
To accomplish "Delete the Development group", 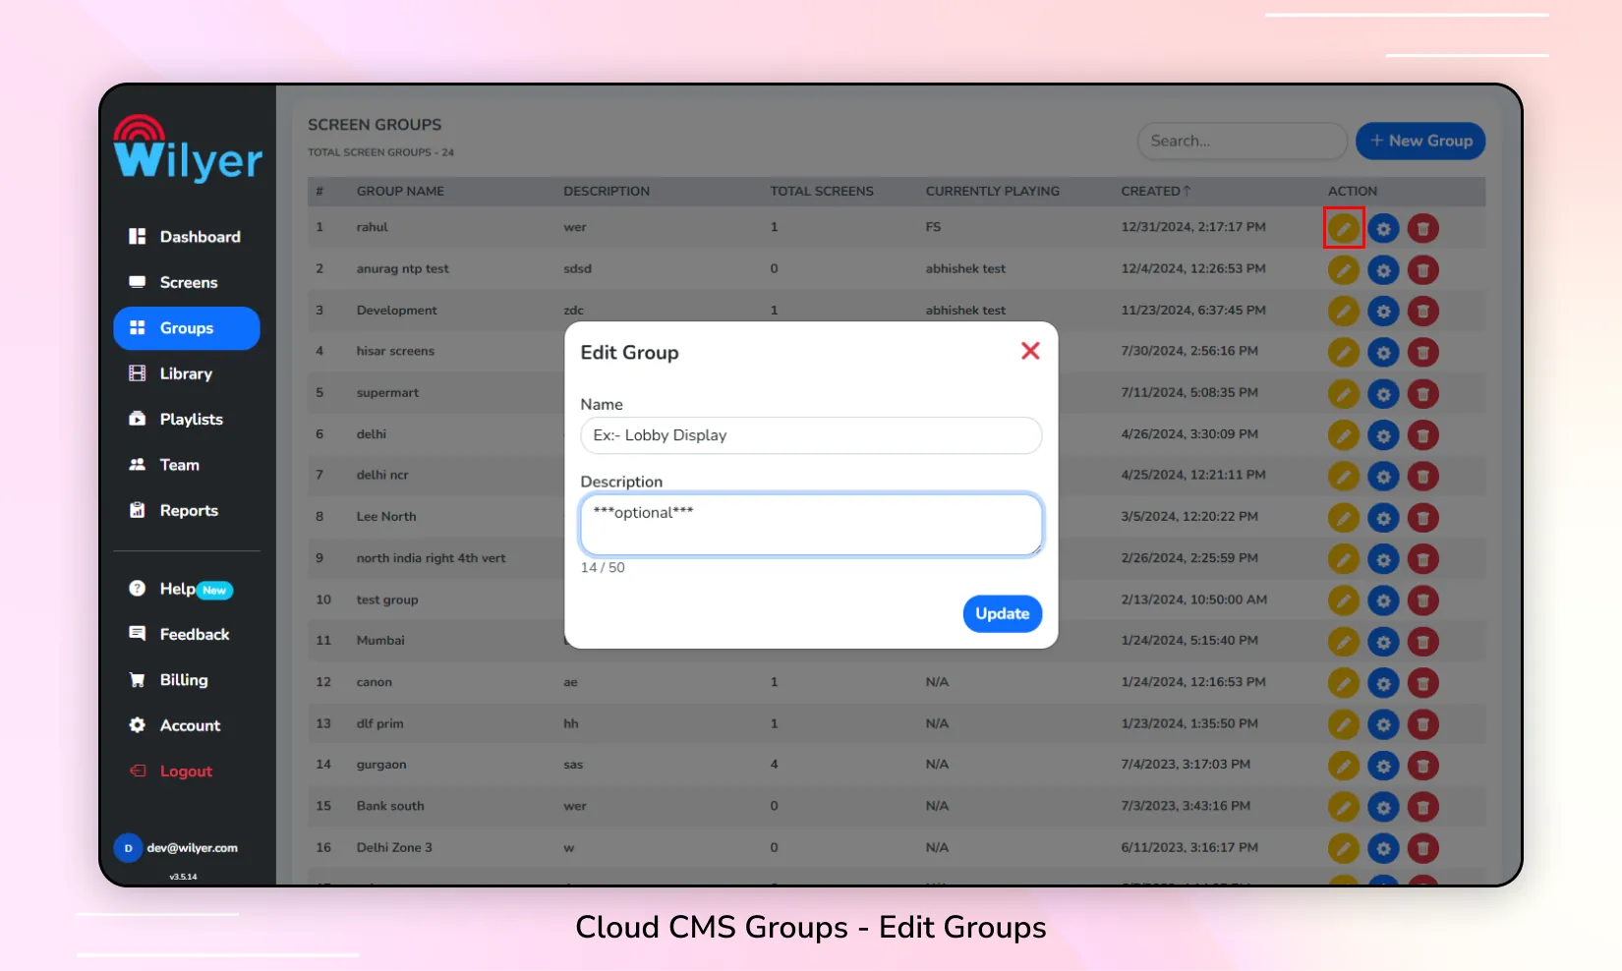I will (1422, 312).
